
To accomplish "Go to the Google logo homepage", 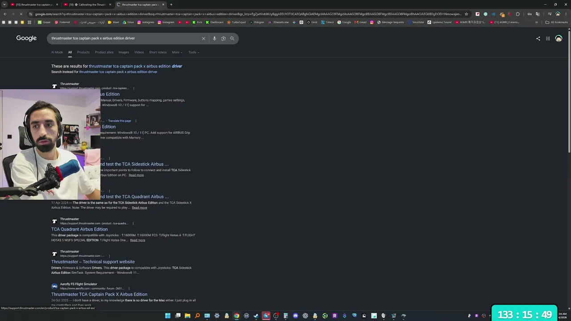I will tap(26, 38).
